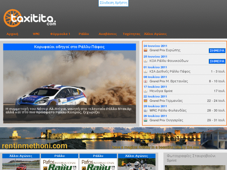Click flag icon beside Grand Prix Μ. Βρετανίας
The image size is (227, 170).
pos(146,81)
